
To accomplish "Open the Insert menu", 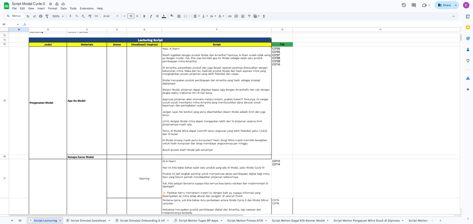I will click(41, 8).
